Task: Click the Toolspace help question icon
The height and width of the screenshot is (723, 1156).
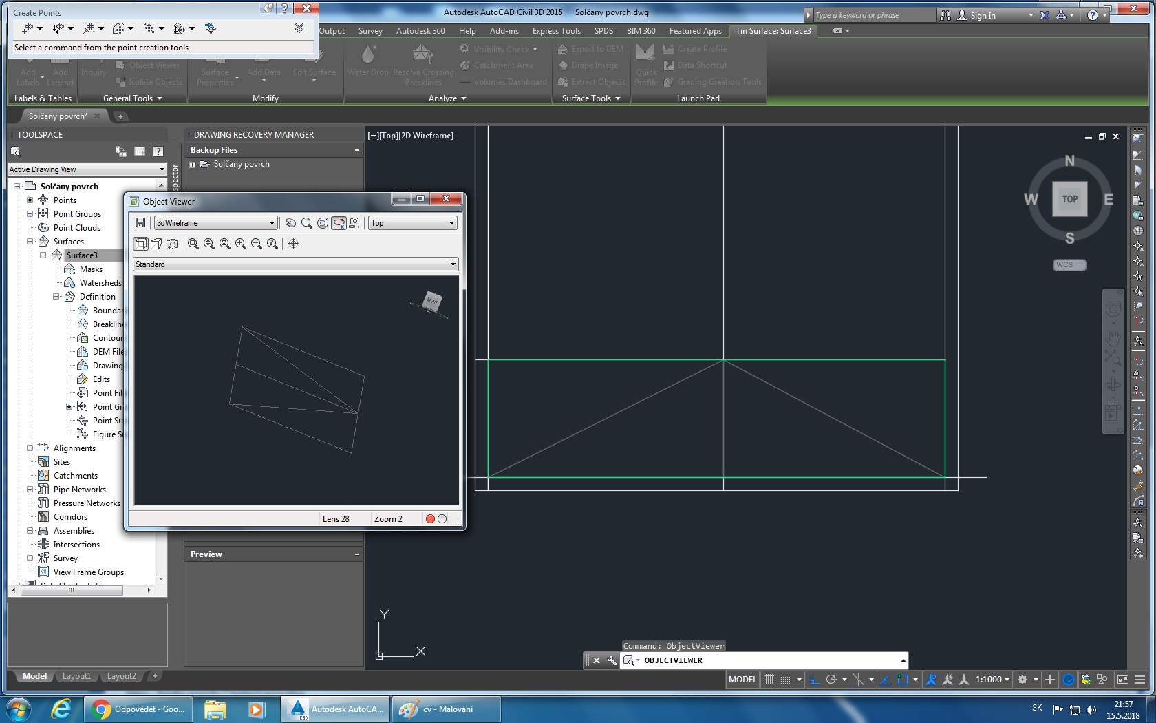Action: point(158,151)
